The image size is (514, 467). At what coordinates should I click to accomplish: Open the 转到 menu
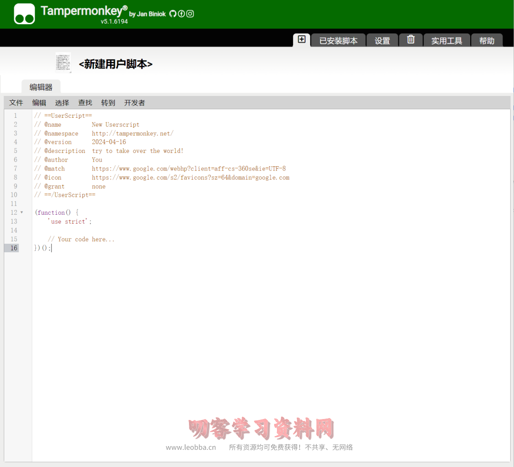point(108,103)
